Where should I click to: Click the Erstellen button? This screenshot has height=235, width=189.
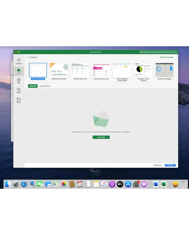click(170, 165)
